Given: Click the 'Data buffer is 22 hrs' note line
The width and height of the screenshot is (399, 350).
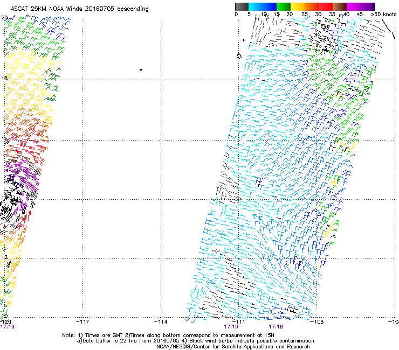Looking at the screenshot, I should tap(195, 341).
